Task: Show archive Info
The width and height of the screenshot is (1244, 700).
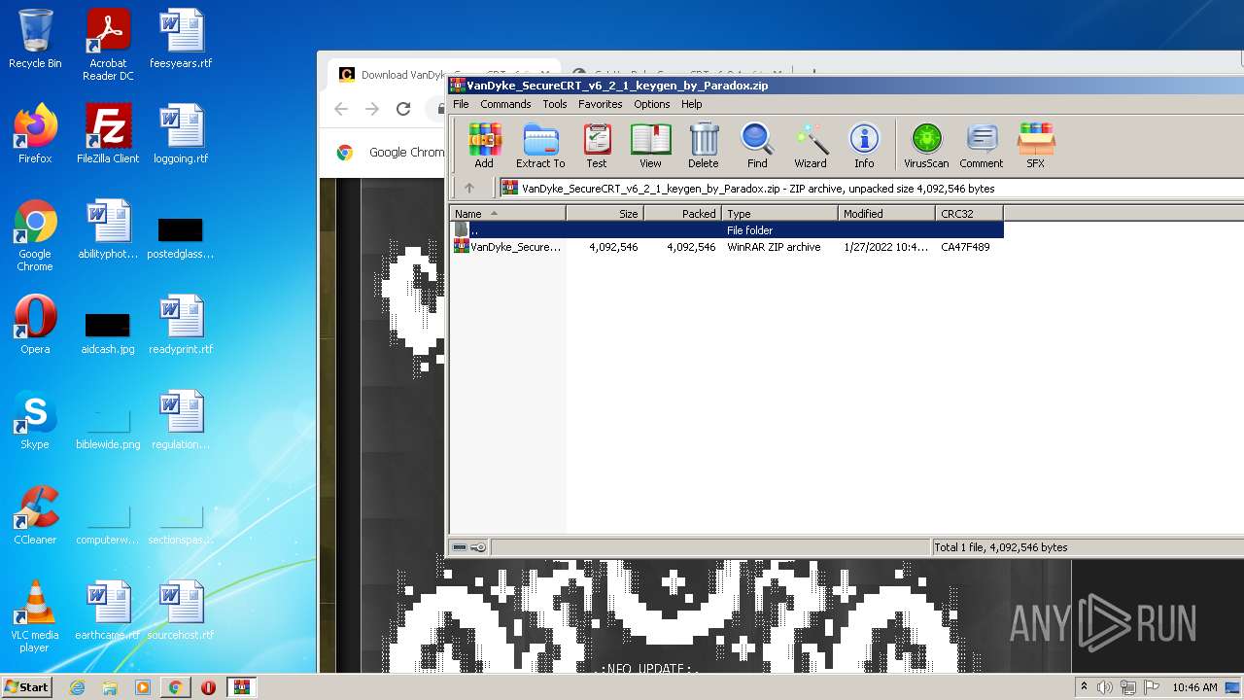Action: 864,146
